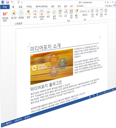
Task: Expand the customize quick access toolbar arrow
Action: (x=22, y=2)
